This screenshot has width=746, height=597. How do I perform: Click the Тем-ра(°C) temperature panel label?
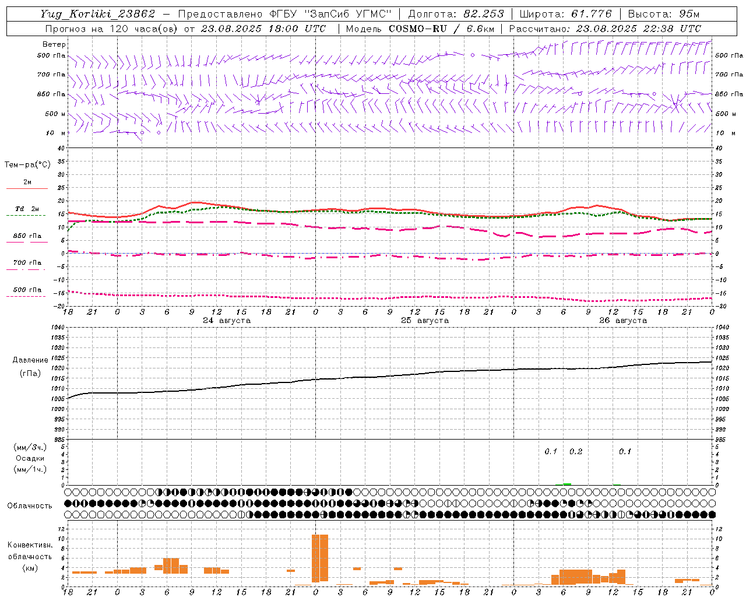(x=27, y=165)
